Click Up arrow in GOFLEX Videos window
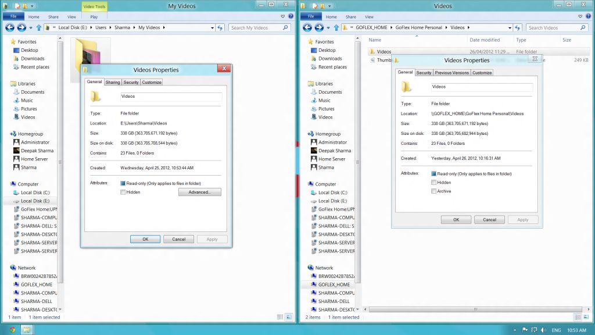 coord(336,27)
